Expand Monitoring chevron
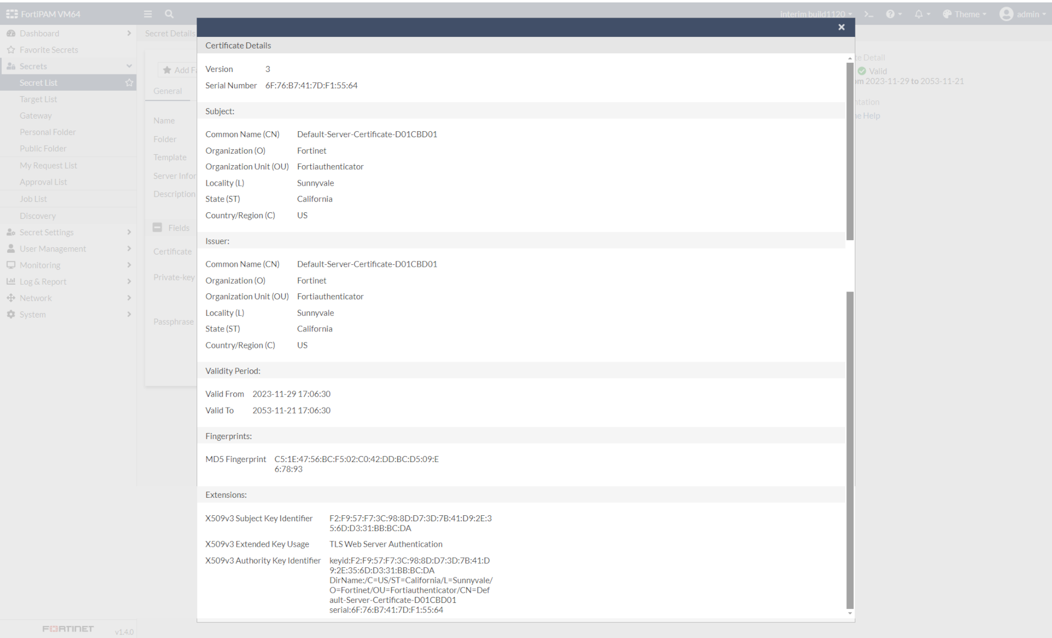This screenshot has height=638, width=1052. (x=129, y=265)
